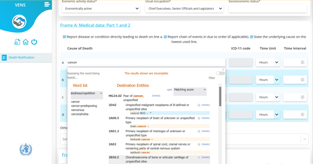
Task: Select 'cancer' in the word list
Action: [x=75, y=102]
